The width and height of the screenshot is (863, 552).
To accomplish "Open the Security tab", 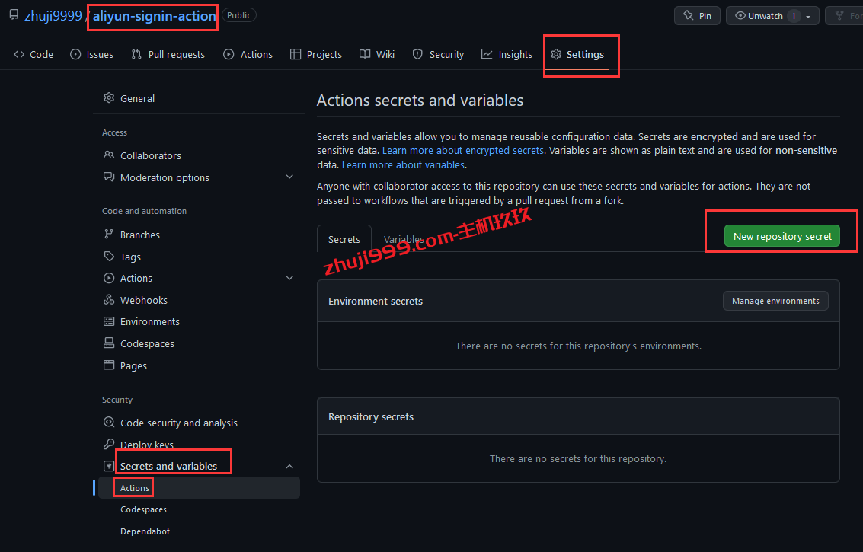I will point(438,54).
